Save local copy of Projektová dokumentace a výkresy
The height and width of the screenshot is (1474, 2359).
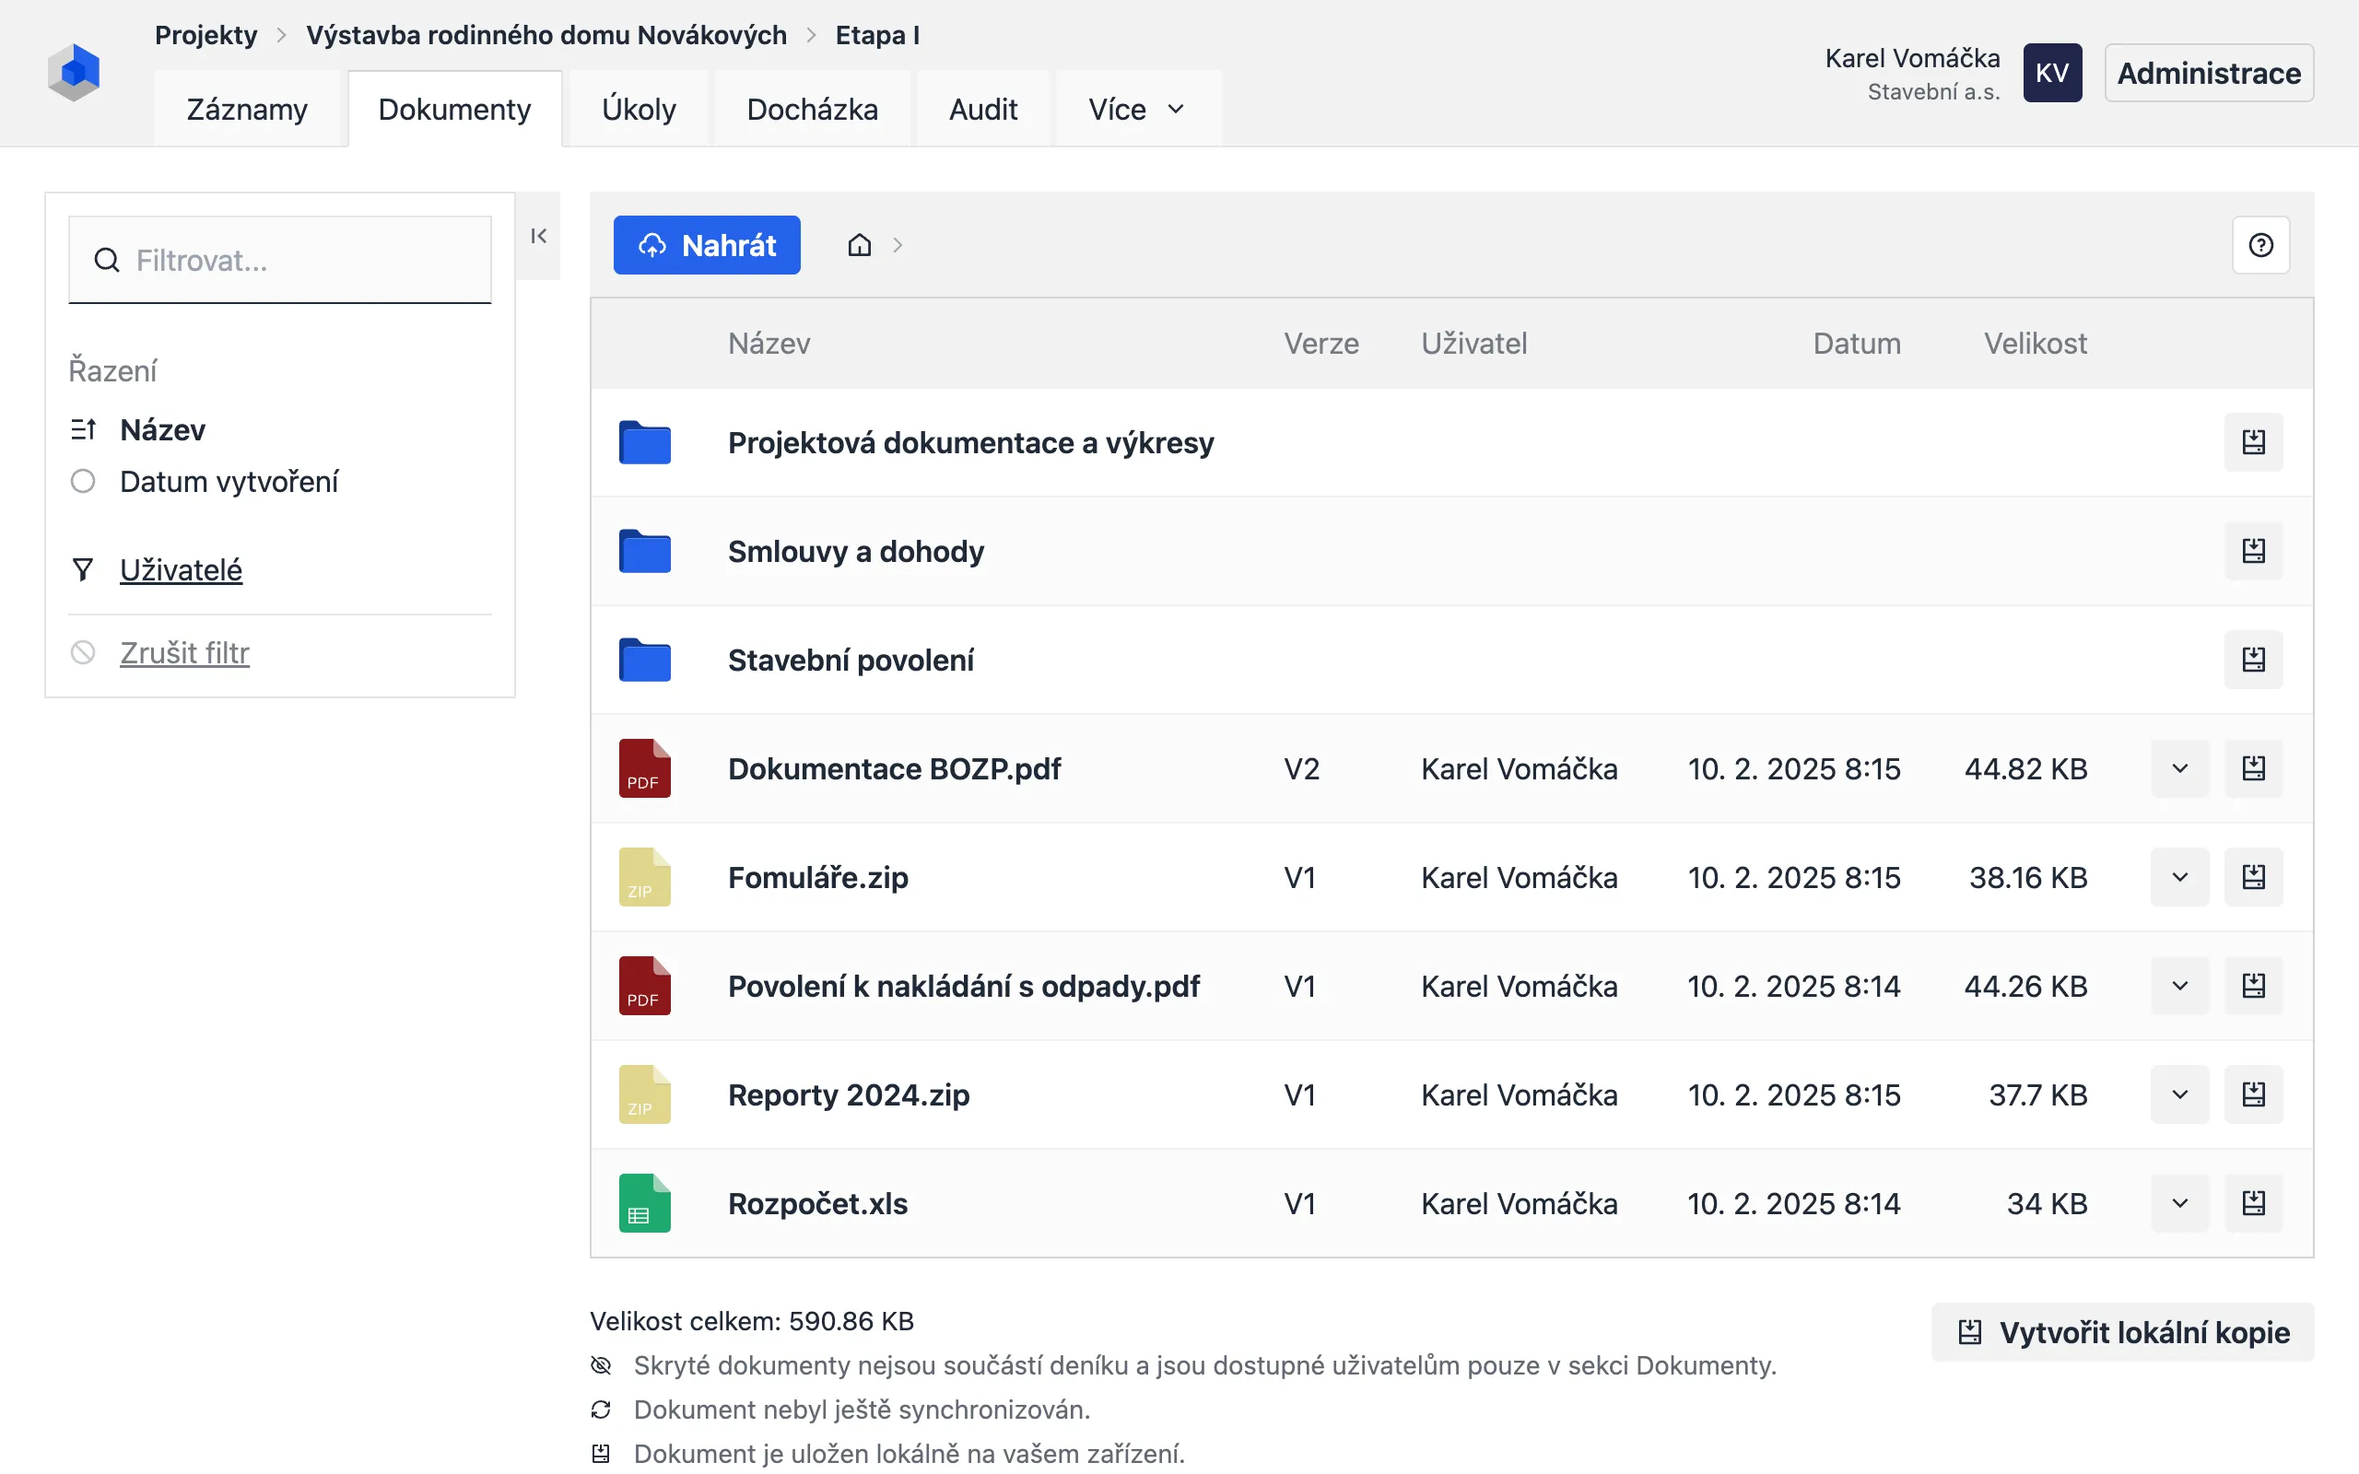[2253, 442]
